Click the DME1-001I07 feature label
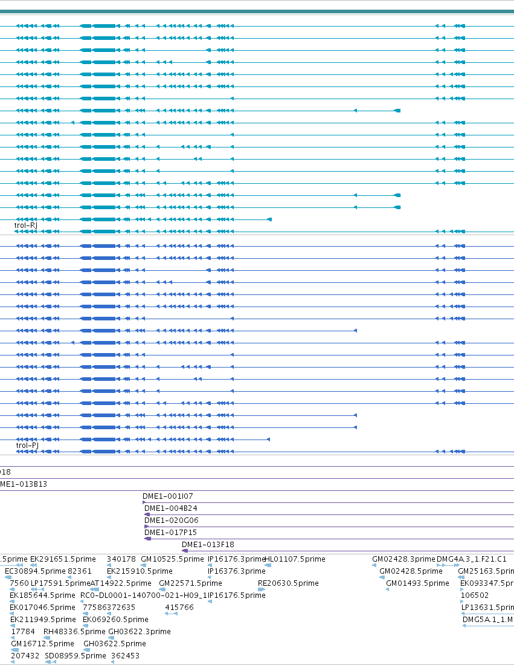The image size is (514, 665). click(168, 496)
